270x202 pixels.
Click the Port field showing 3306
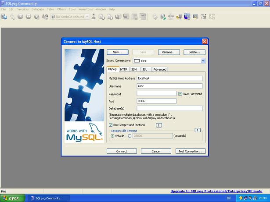coord(156,101)
